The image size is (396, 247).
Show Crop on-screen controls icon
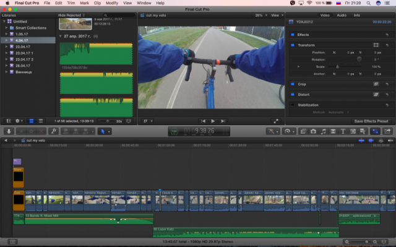click(x=376, y=84)
